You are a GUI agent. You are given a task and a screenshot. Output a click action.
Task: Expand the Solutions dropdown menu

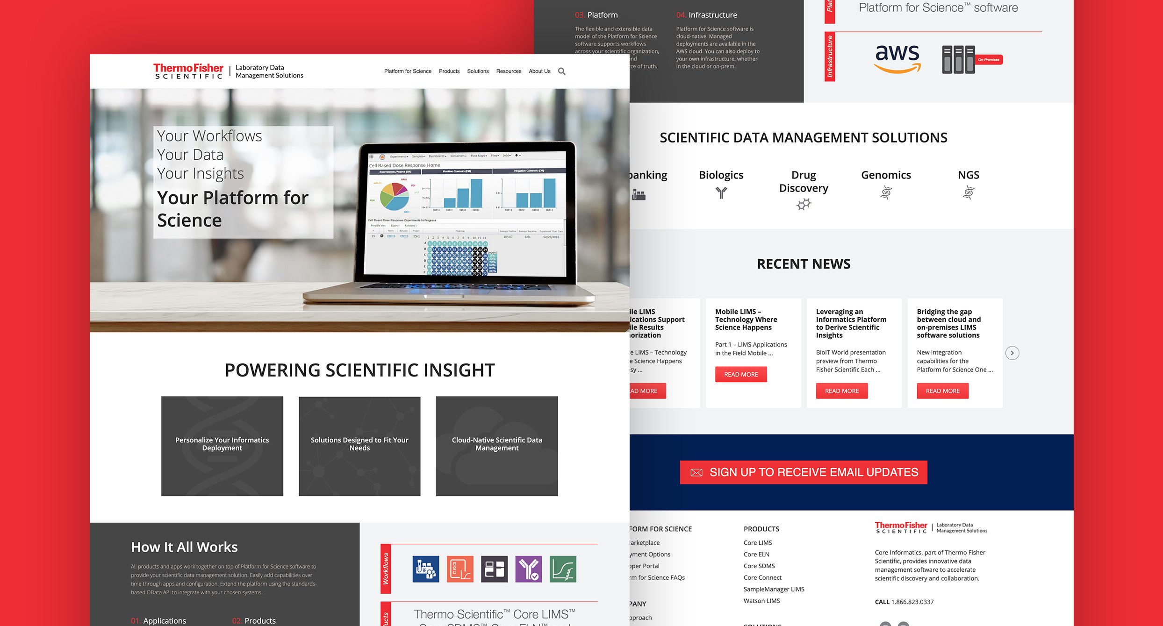477,71
